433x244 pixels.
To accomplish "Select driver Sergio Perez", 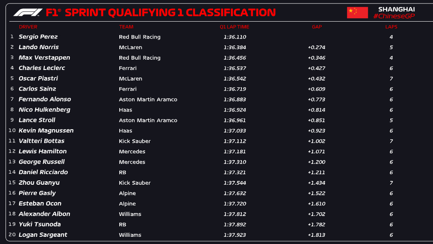I will 38,37.
